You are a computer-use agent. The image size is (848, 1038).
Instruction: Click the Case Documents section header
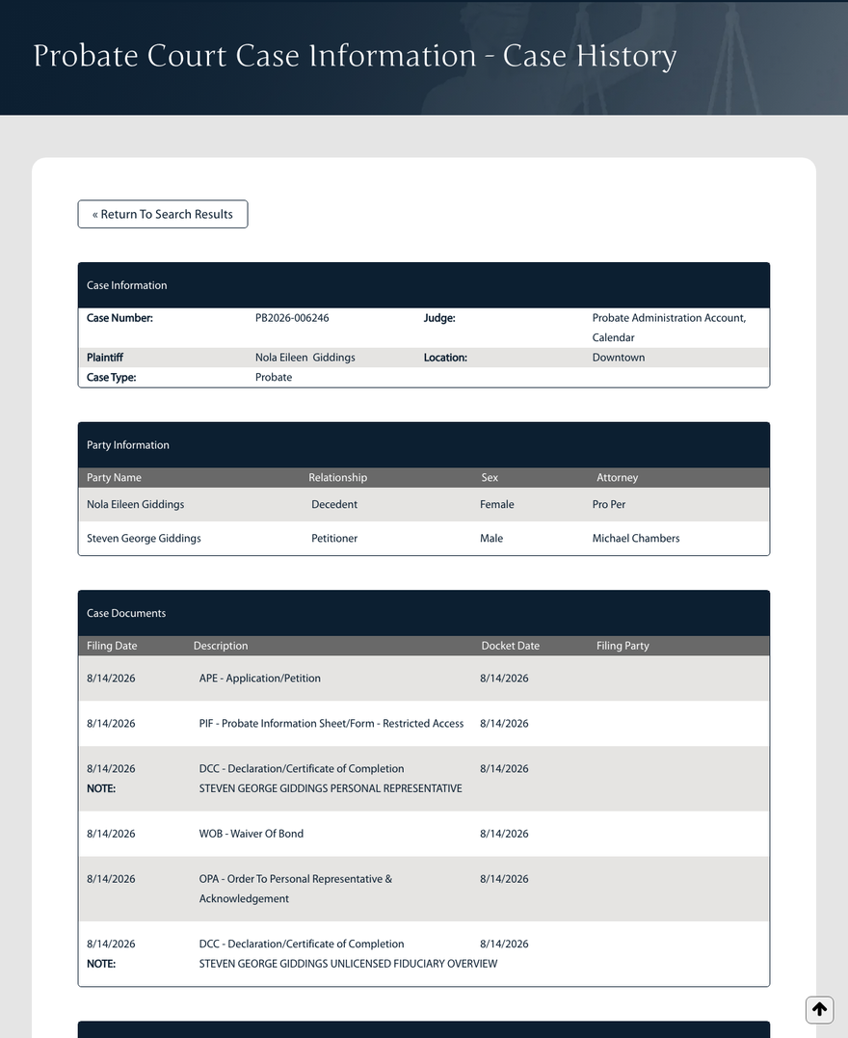click(x=424, y=613)
